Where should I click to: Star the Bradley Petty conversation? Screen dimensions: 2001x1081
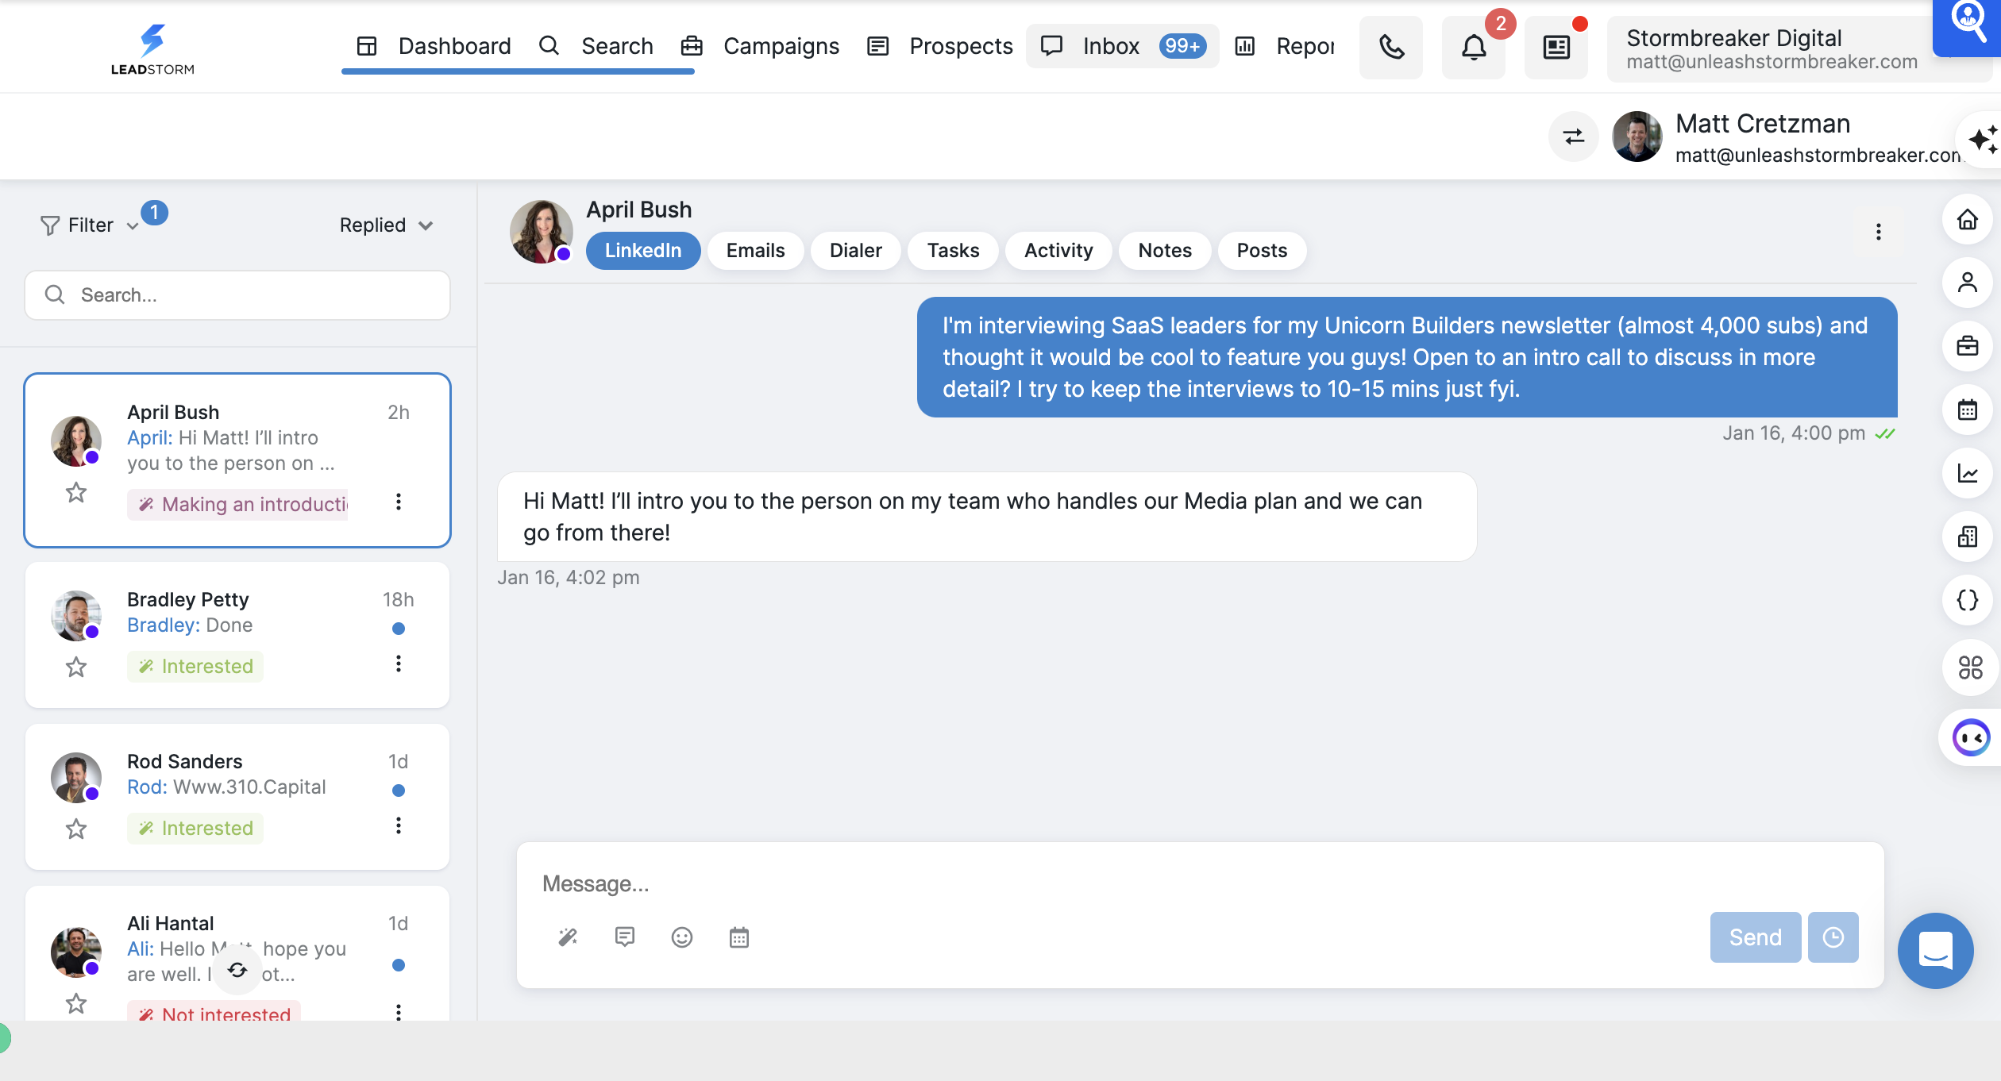tap(76, 667)
